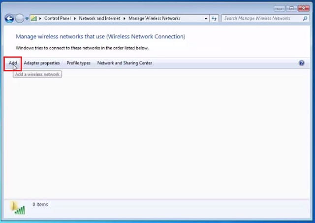The width and height of the screenshot is (315, 223).
Task: Click the Refresh button next to address bar
Action: (214, 19)
